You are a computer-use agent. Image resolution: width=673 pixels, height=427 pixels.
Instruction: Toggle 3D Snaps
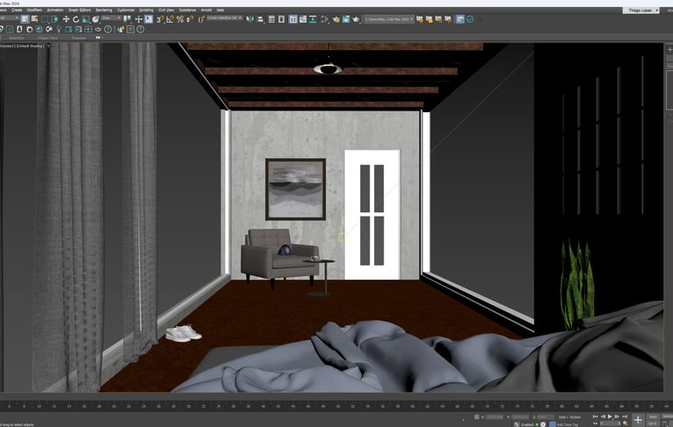[159, 19]
